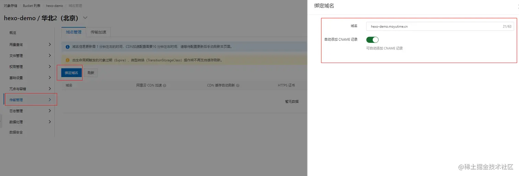The height and width of the screenshot is (176, 519).
Task: Click the 21/63 character counter
Action: (507, 26)
